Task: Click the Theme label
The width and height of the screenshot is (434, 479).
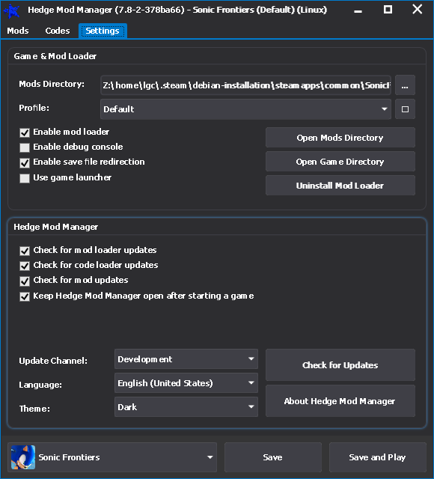Action: (x=34, y=409)
